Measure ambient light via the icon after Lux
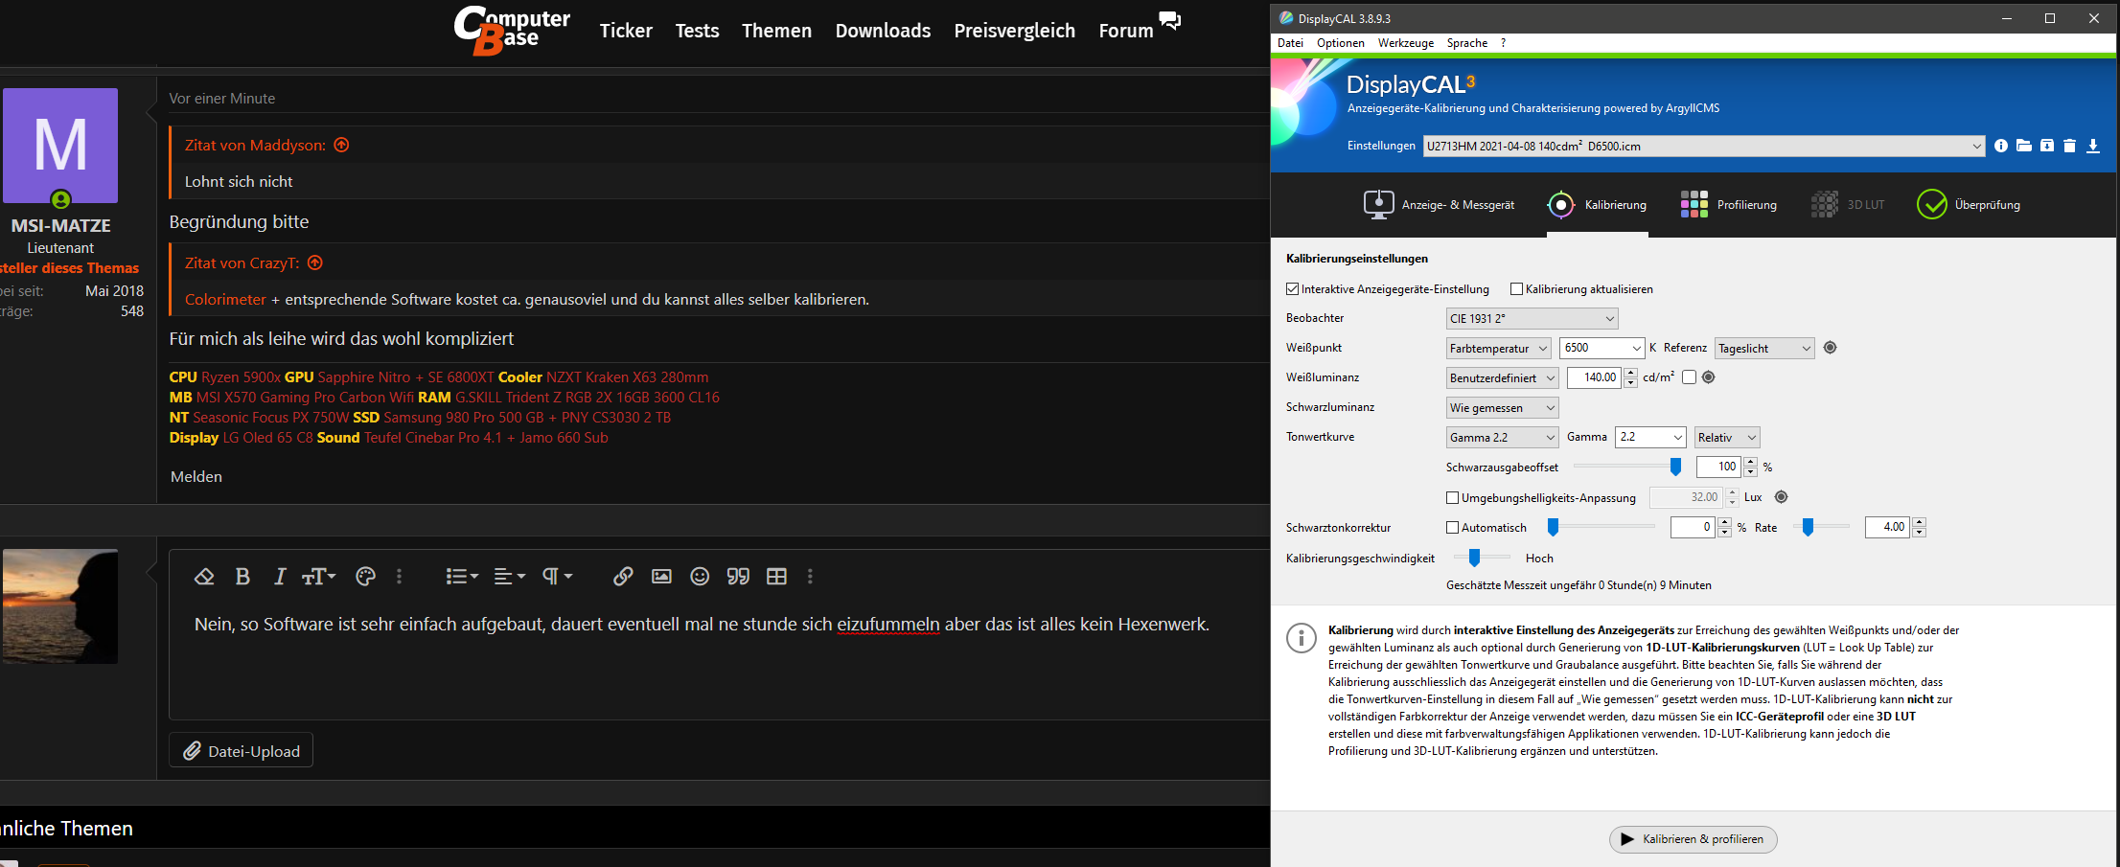Viewport: 2120px width, 867px height. click(1781, 497)
